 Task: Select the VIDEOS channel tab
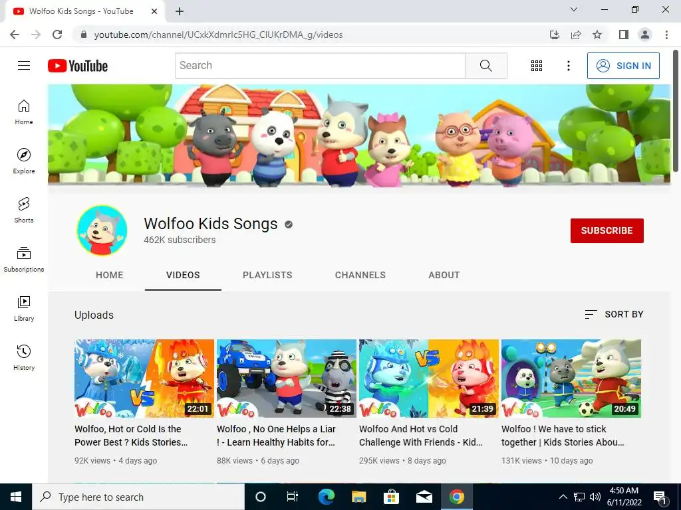coord(183,275)
